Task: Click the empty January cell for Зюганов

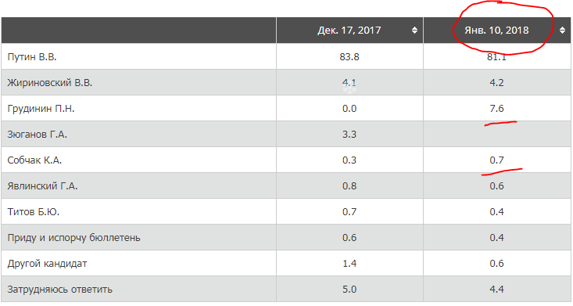Action: [x=497, y=135]
